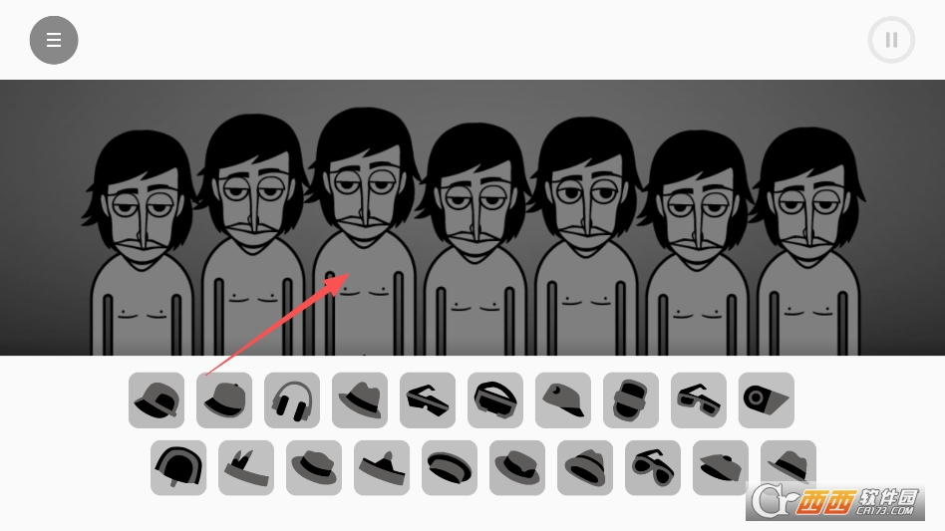The height and width of the screenshot is (531, 945).
Task: Click the last character on the right
Action: pos(808,241)
